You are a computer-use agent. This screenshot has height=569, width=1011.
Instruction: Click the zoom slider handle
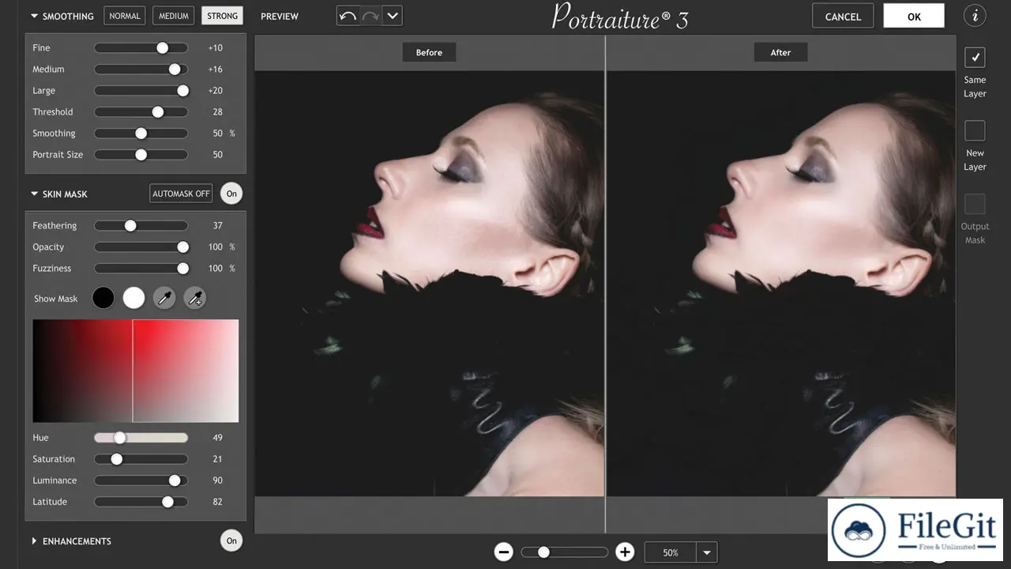[543, 552]
